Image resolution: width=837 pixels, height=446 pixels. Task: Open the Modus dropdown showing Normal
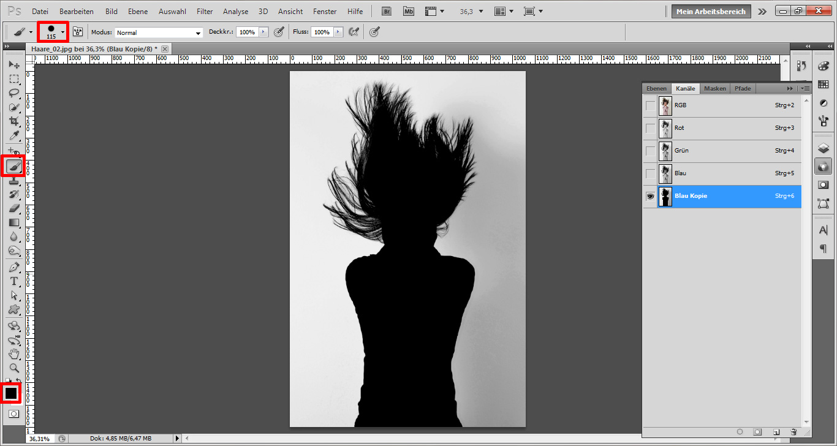pyautogui.click(x=157, y=32)
